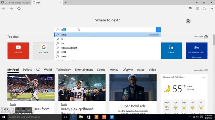
Task: Open feed settings gear icon
Action: tap(206, 37)
